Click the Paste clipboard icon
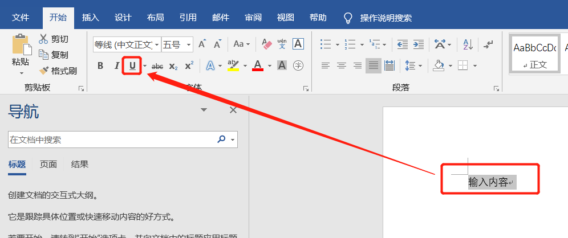 (21, 44)
